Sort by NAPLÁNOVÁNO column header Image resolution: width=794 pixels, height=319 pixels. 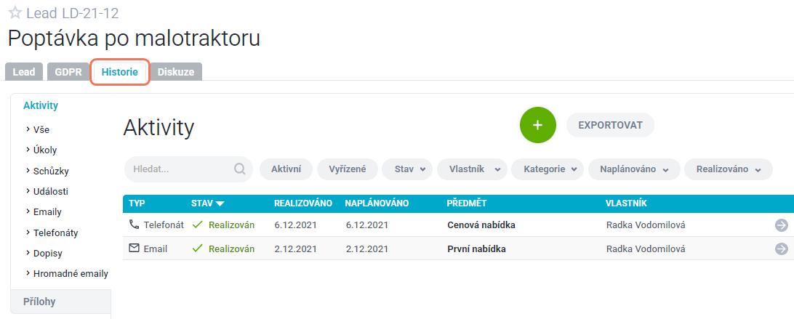click(377, 203)
